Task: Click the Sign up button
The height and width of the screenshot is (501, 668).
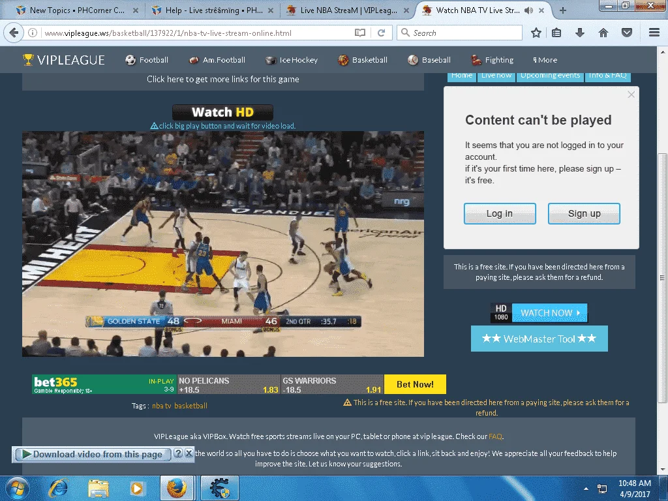Action: coord(584,213)
